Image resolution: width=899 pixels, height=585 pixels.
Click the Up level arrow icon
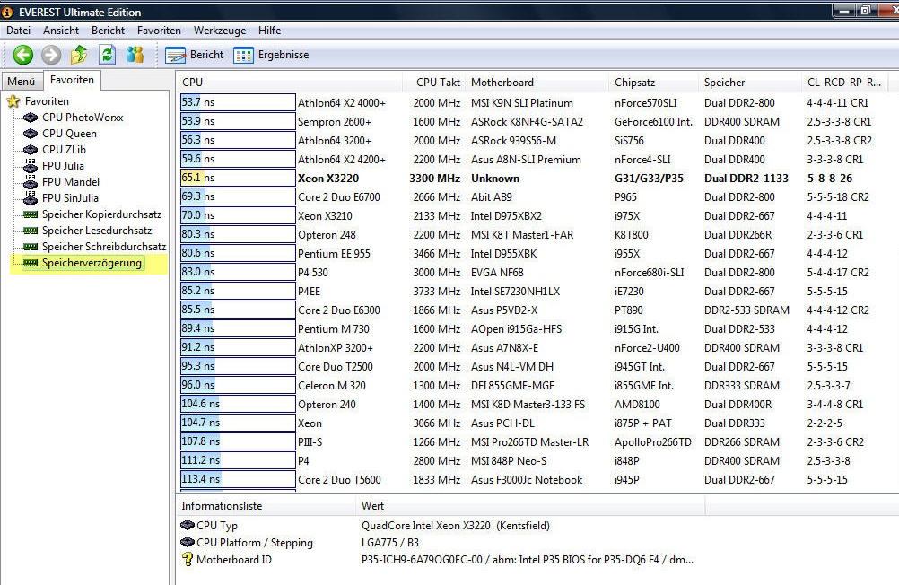pyautogui.click(x=79, y=55)
